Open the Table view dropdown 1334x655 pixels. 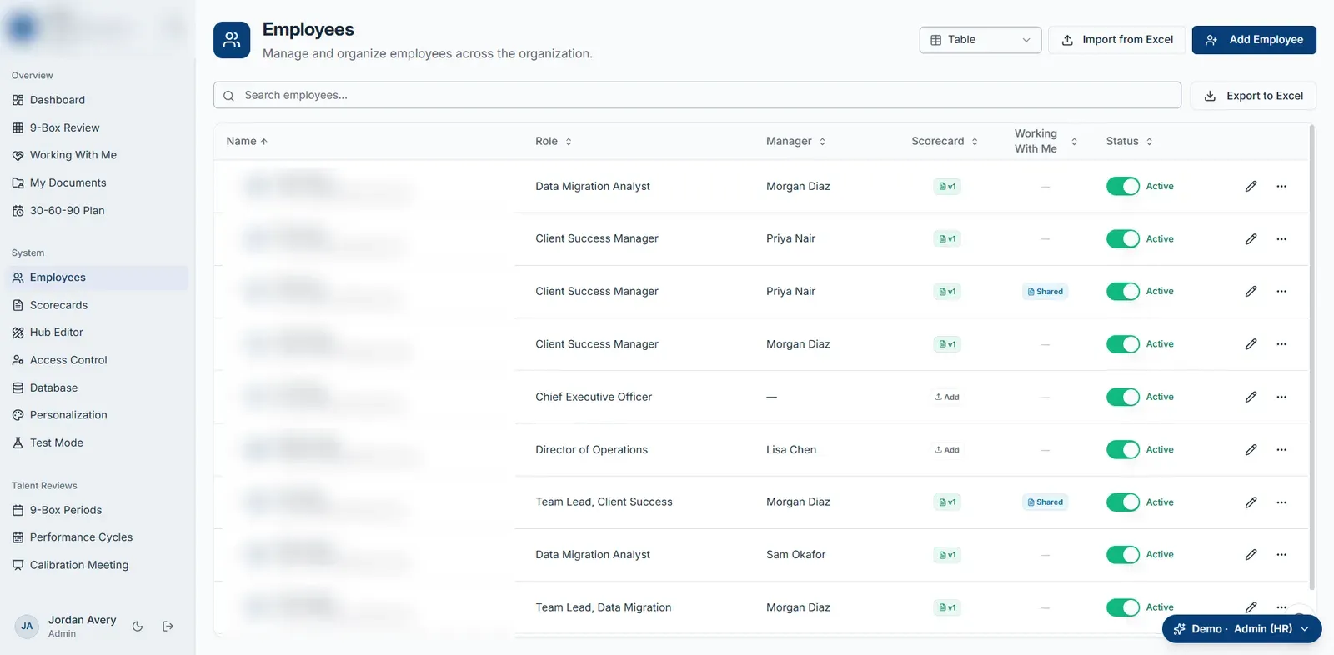[980, 40]
